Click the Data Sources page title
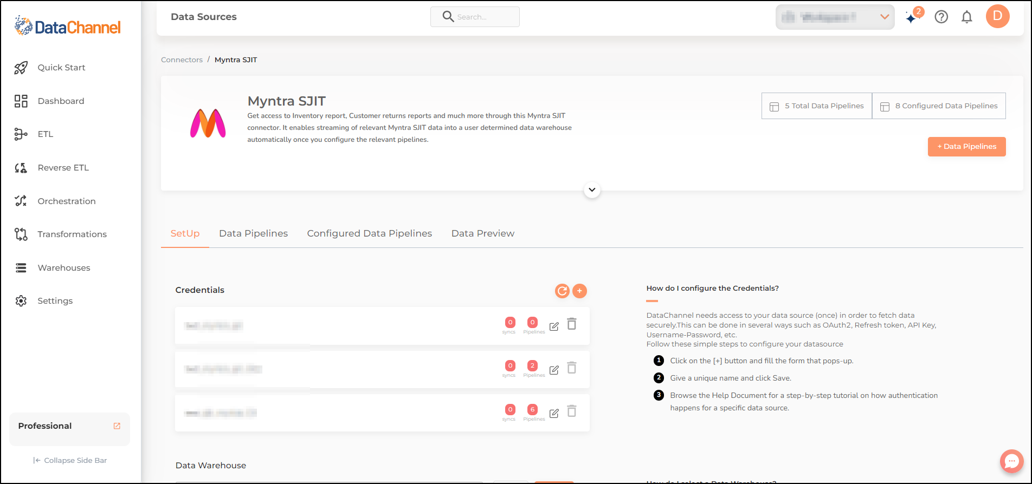 pyautogui.click(x=204, y=17)
